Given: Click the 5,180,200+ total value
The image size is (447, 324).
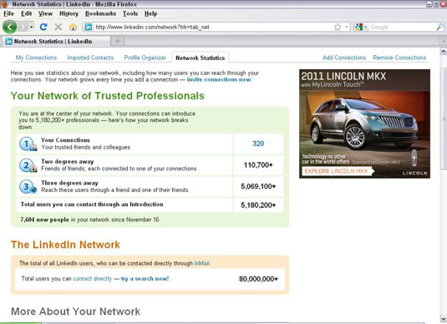Looking at the screenshot, I should 258,205.
